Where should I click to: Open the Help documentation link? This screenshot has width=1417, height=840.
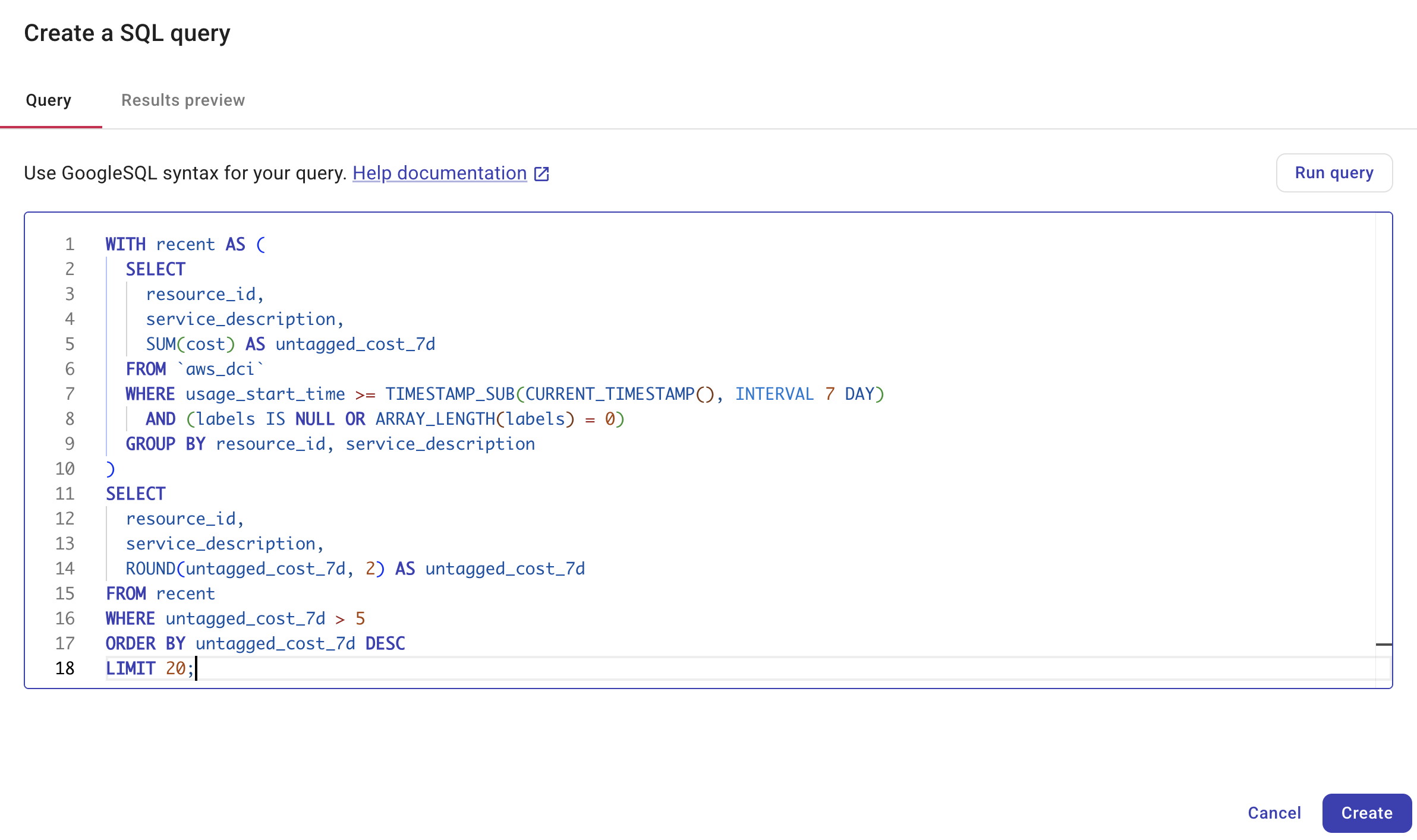439,173
